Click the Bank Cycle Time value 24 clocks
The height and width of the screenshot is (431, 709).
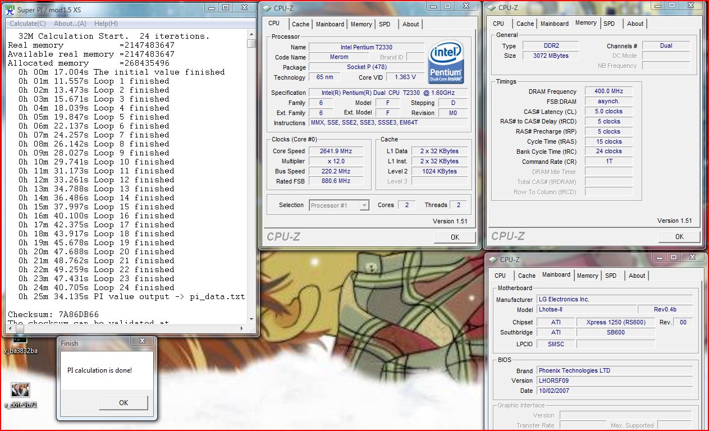[609, 152]
